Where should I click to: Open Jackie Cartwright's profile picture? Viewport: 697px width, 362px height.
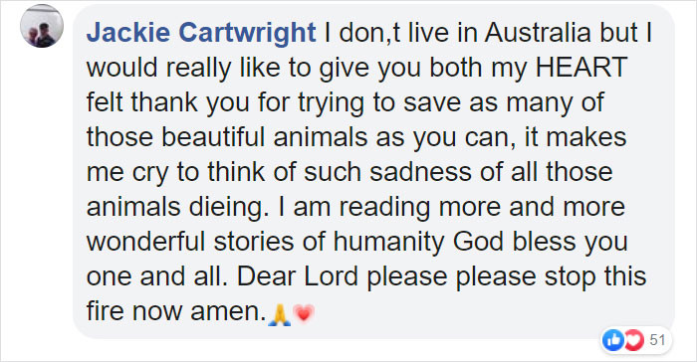click(x=42, y=26)
